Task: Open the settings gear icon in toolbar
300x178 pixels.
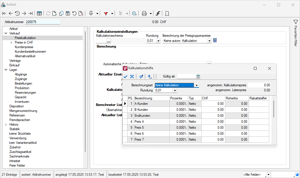Action: (134, 13)
